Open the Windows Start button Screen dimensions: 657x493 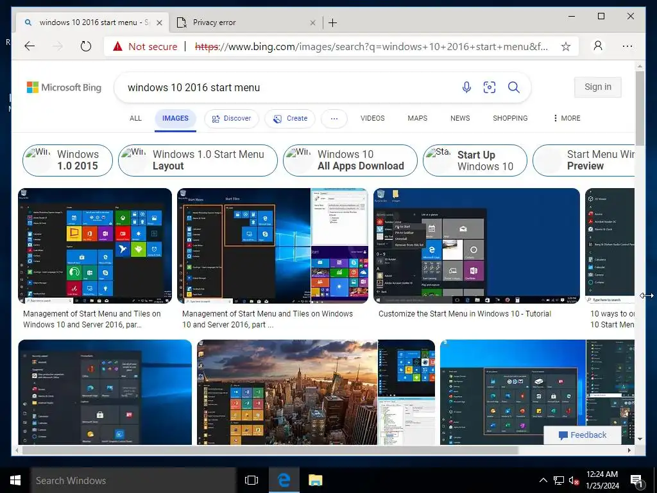(x=15, y=480)
